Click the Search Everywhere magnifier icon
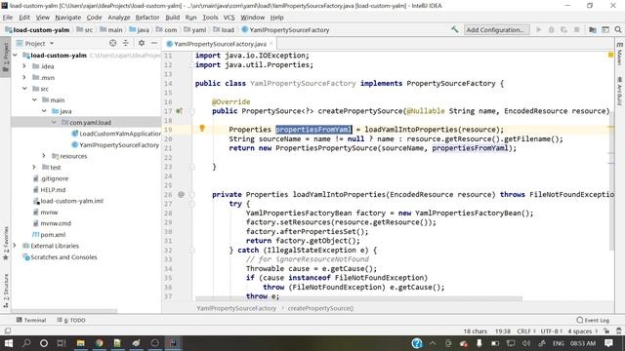Image resolution: width=625 pixels, height=351 pixels. click(618, 29)
